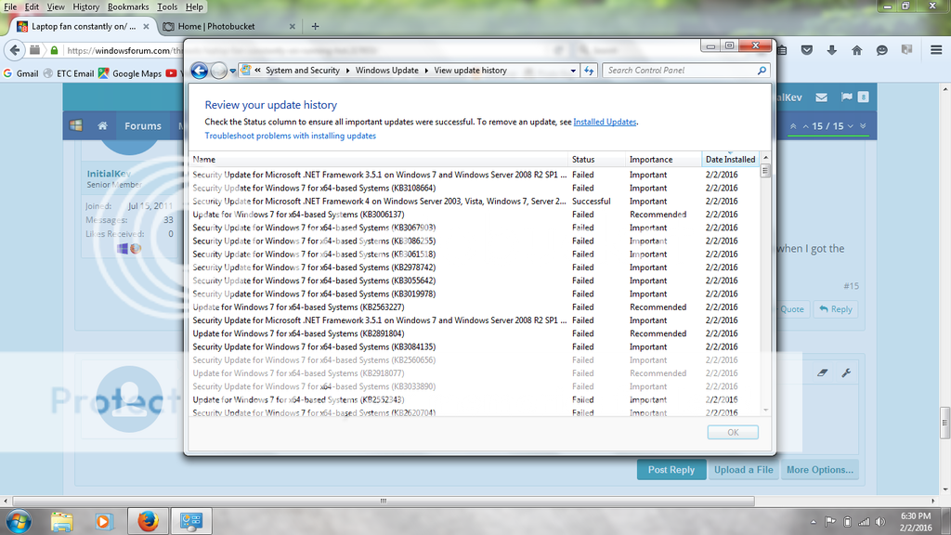This screenshot has height=535, width=951.
Task: Select the update row KB3108664
Action: pos(475,188)
